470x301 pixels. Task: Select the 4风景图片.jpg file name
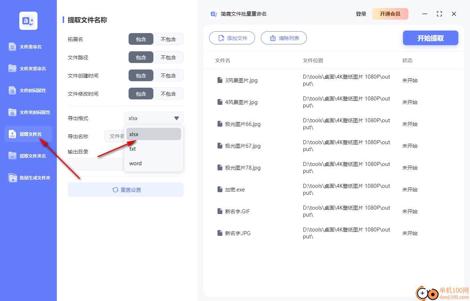241,102
